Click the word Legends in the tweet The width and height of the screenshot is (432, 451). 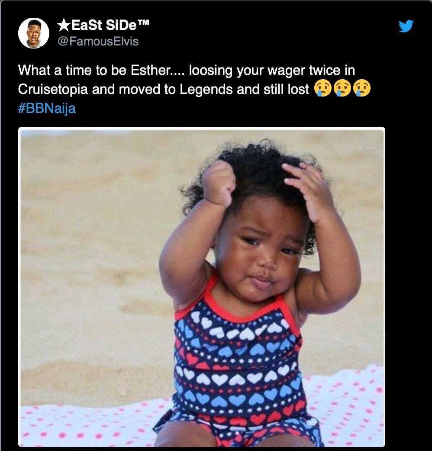(x=206, y=90)
